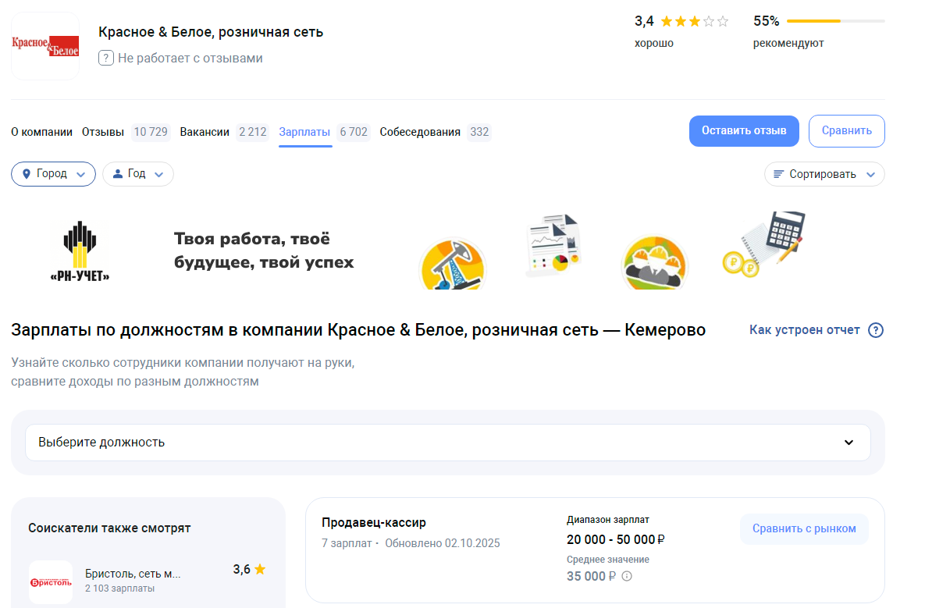Click the '10 729' reviews count badge

pyautogui.click(x=151, y=132)
